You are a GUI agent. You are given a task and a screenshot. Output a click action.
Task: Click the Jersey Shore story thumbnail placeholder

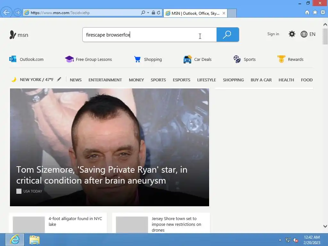132,225
